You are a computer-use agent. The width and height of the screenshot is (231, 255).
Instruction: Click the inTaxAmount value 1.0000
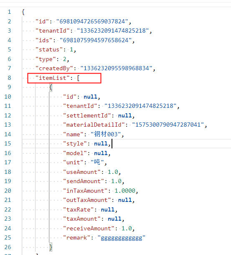coord(125,191)
